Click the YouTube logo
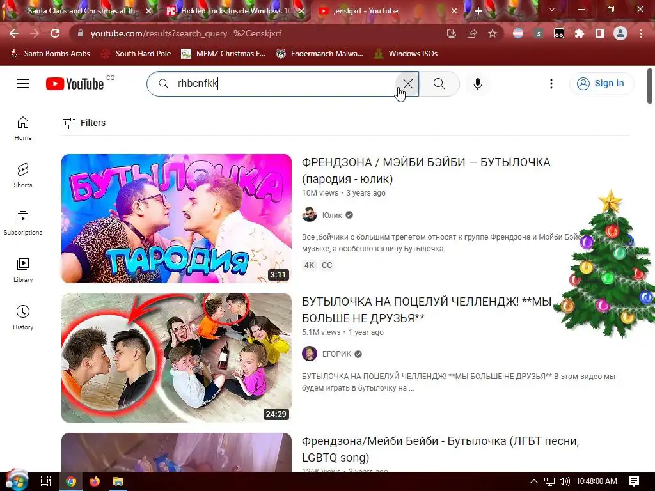Viewport: 655px width, 491px height. (x=75, y=84)
